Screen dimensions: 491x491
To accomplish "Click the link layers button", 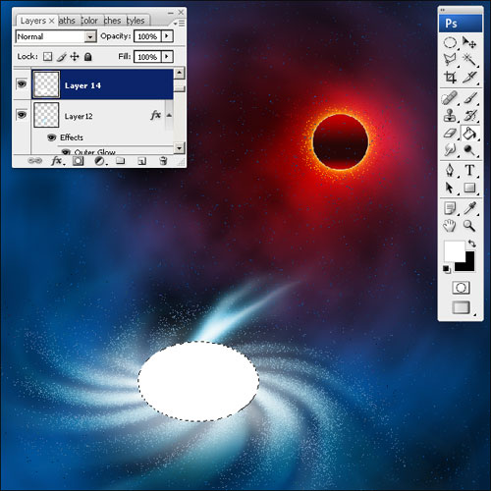I will [35, 161].
